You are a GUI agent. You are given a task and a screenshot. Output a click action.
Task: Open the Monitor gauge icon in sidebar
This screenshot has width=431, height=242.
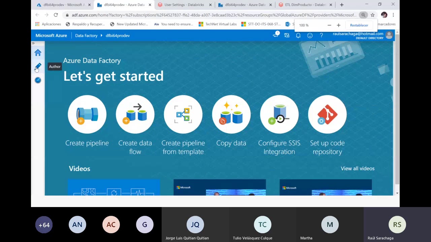38,80
